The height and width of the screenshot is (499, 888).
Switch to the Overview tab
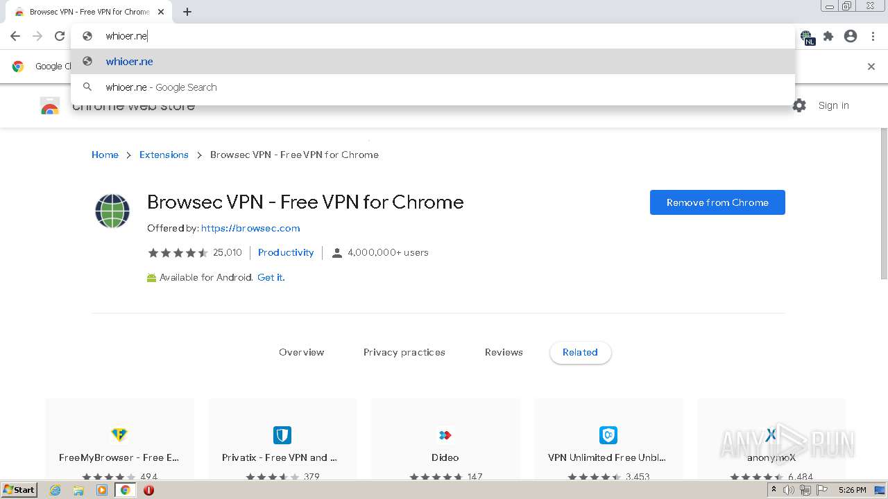tap(301, 352)
